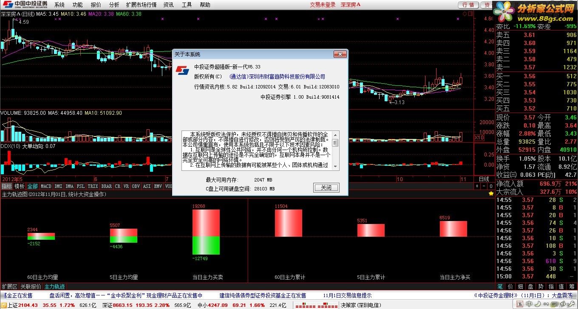Switch to the CR indicator

point(118,186)
